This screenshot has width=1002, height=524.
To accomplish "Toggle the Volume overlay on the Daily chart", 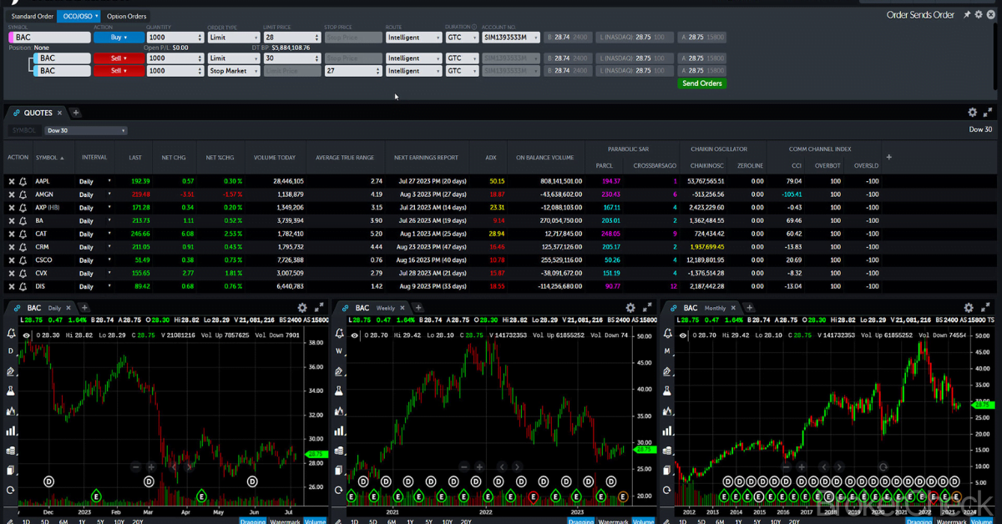I will 314,521.
